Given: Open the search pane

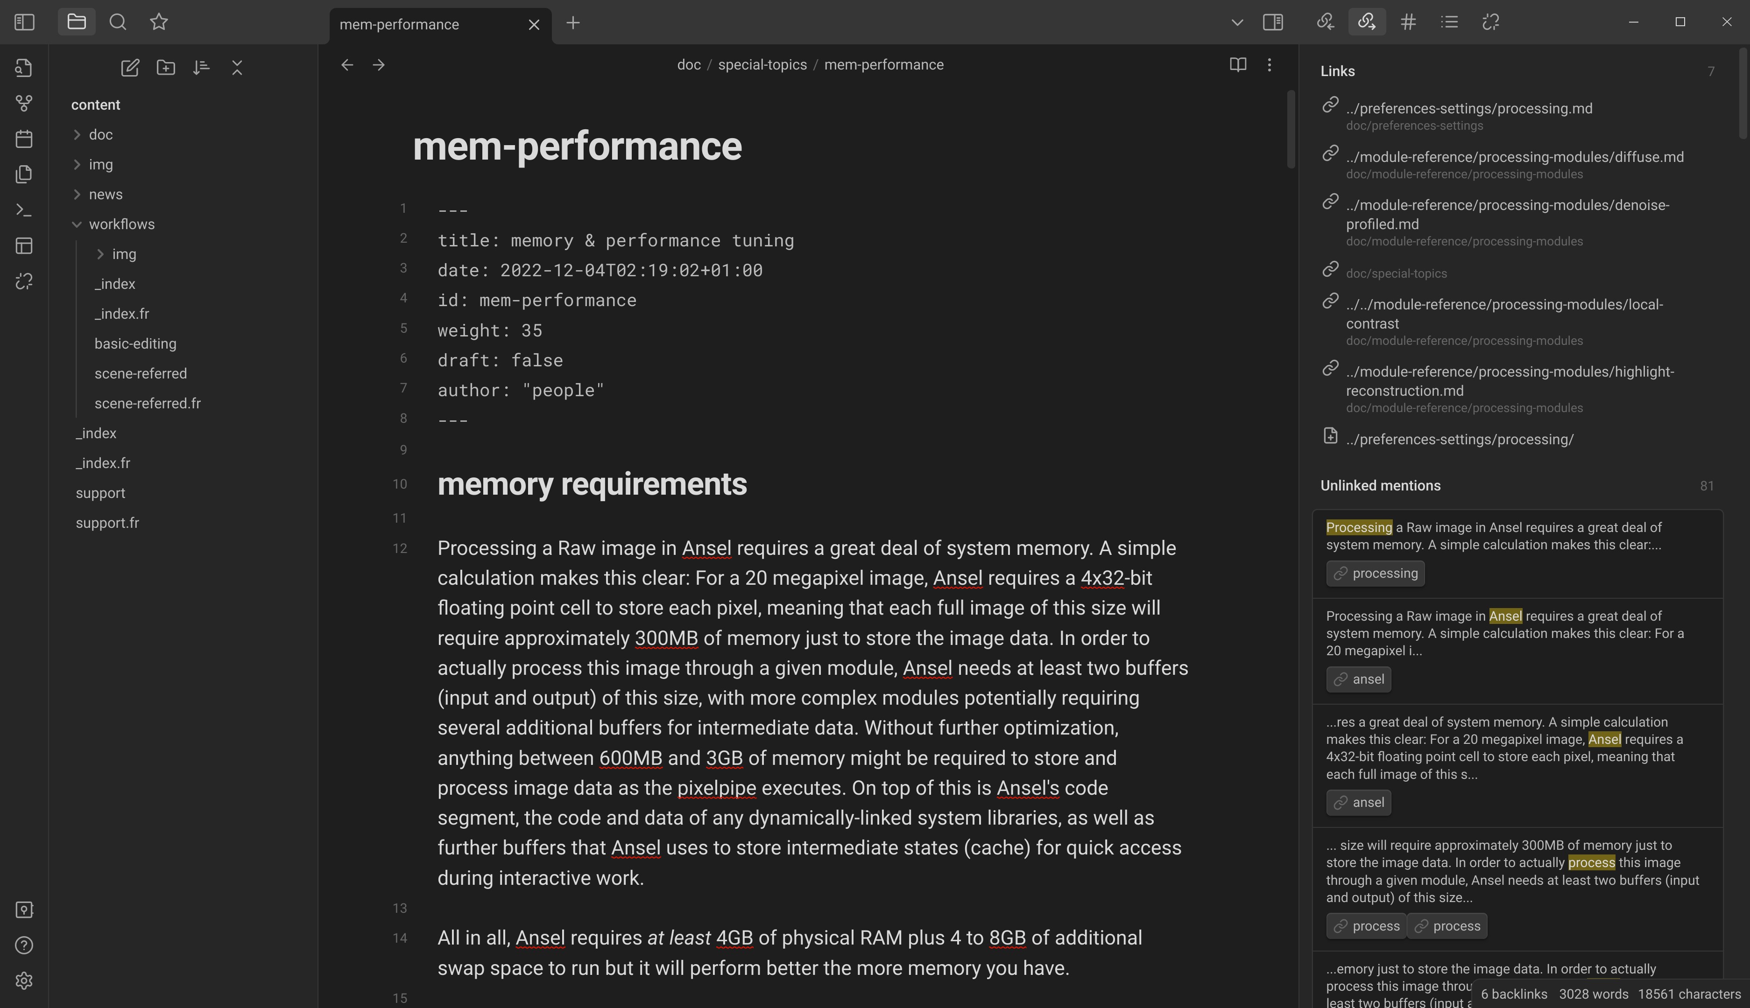Looking at the screenshot, I should (118, 22).
